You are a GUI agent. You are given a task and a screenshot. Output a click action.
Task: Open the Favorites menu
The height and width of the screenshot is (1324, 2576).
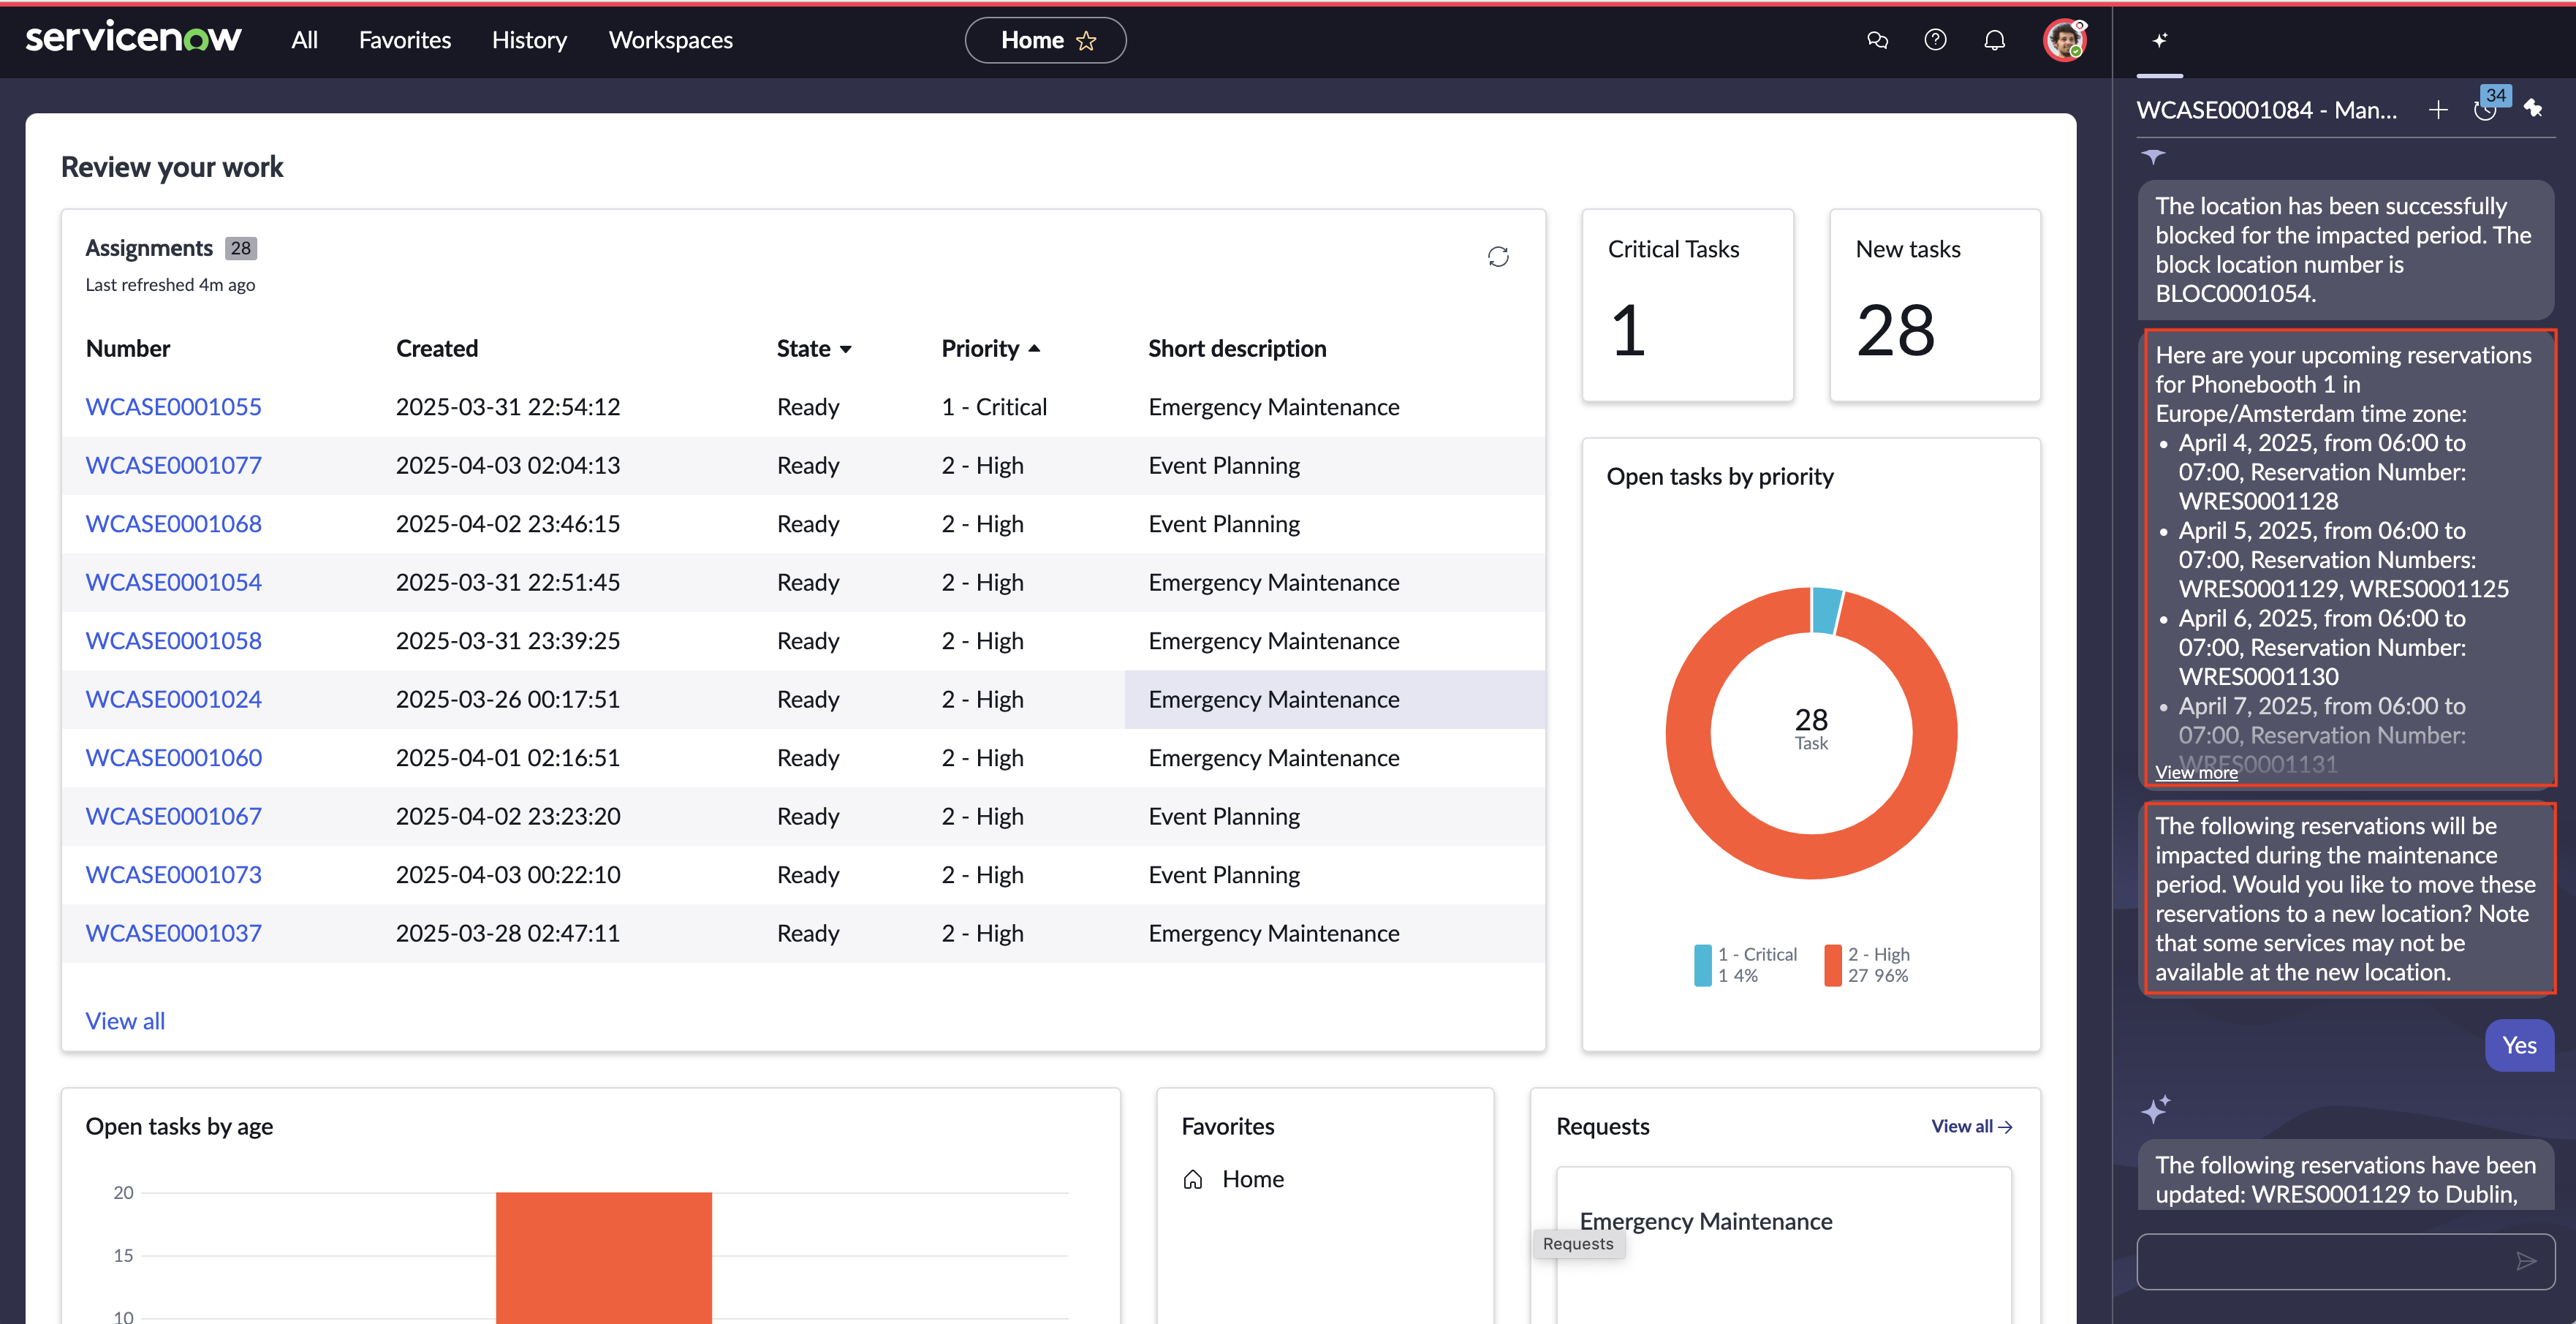point(405,40)
